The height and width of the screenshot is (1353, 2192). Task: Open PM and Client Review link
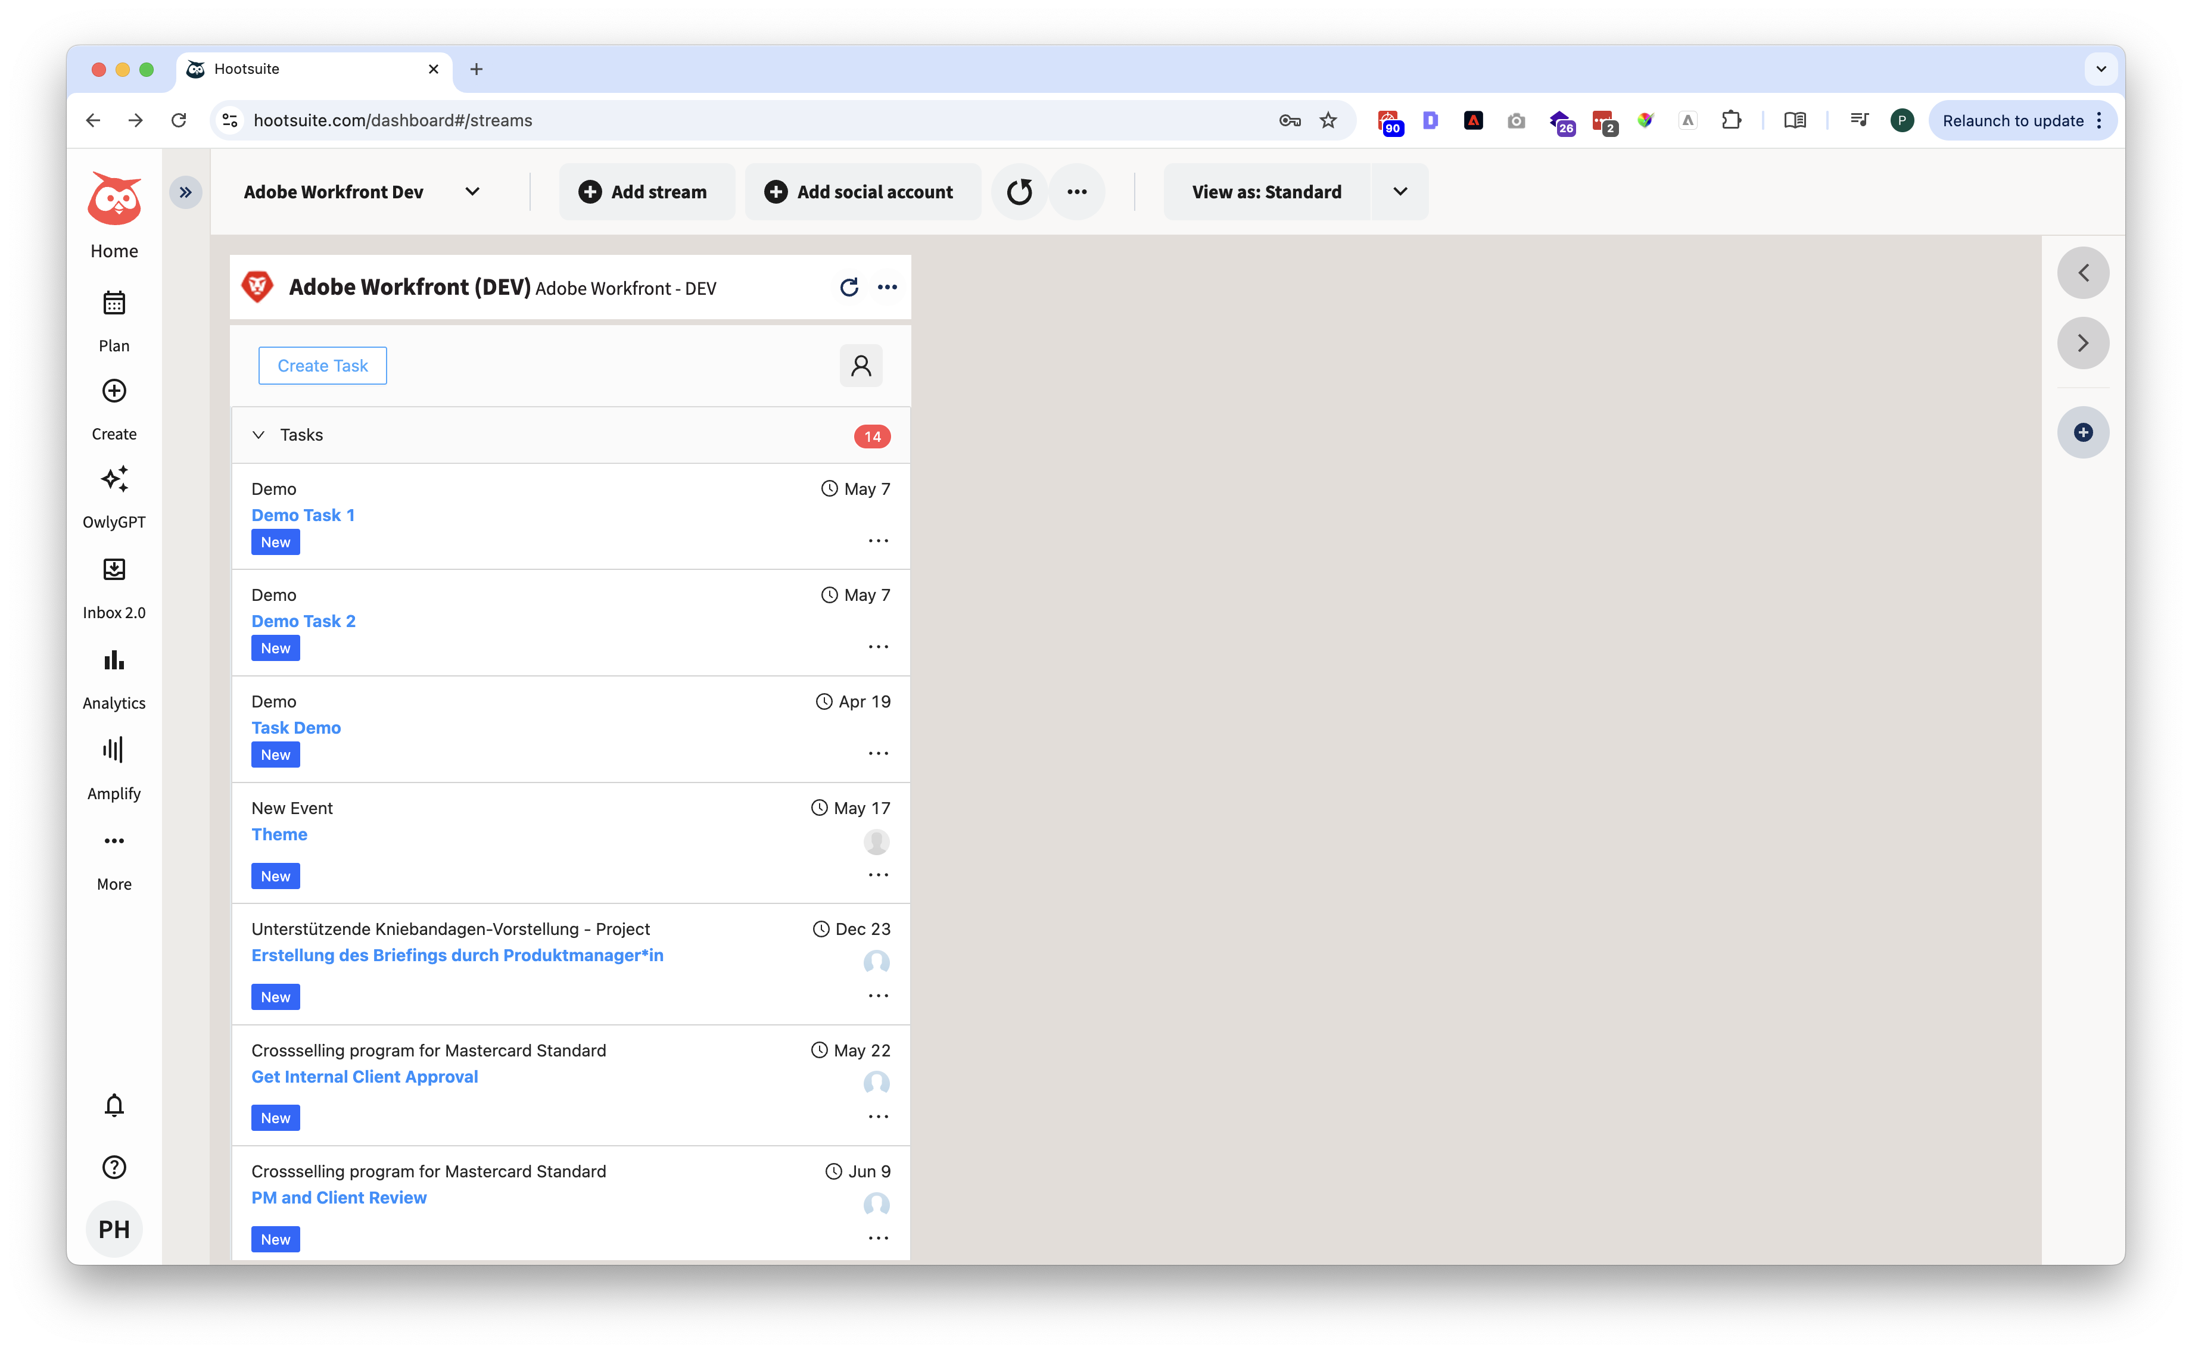pos(340,1198)
